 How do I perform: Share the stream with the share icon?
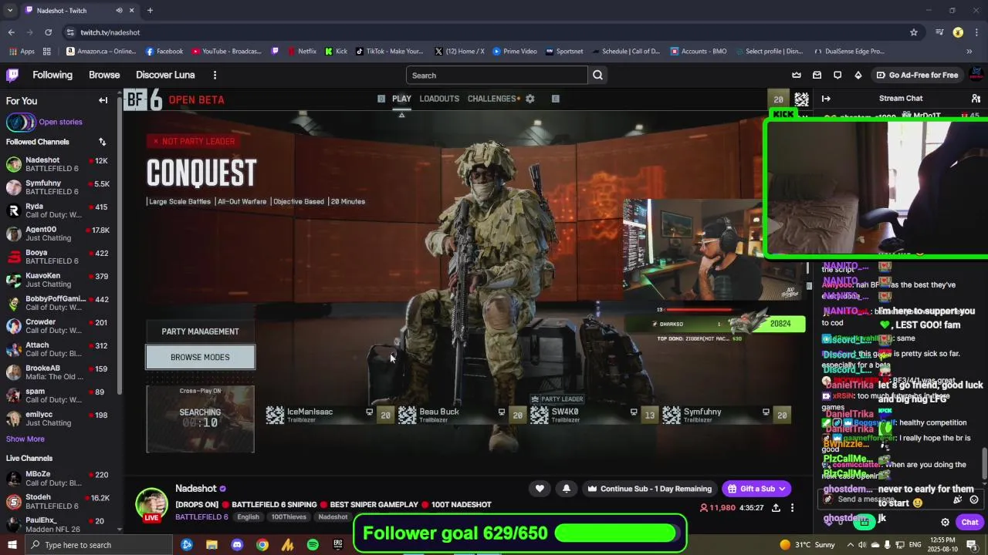[x=776, y=508]
